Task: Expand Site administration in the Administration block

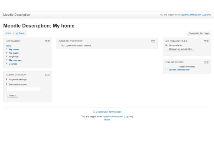Action: (7, 84)
